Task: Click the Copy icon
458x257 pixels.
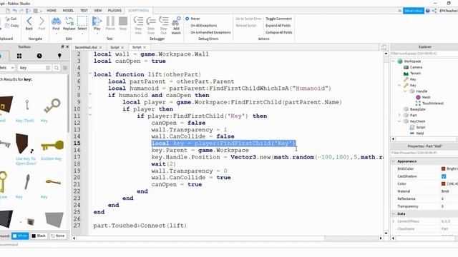Action: (7, 26)
